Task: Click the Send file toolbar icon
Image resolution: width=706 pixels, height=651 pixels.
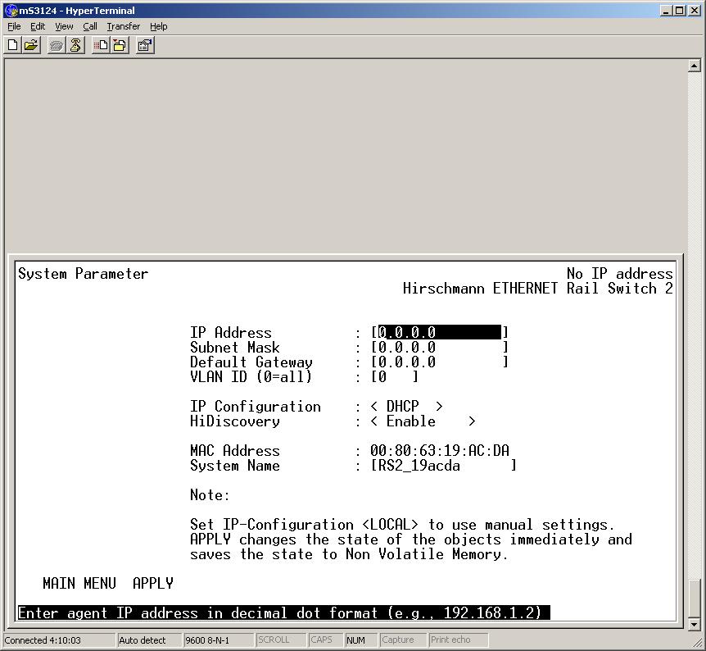Action: (101, 46)
